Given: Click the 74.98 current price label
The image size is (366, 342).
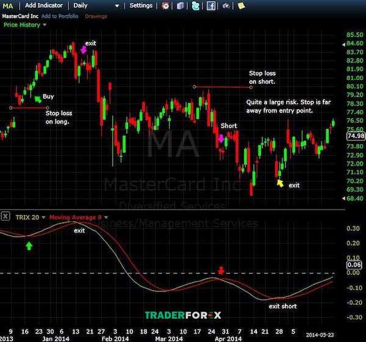Looking at the screenshot, I should pyautogui.click(x=356, y=136).
